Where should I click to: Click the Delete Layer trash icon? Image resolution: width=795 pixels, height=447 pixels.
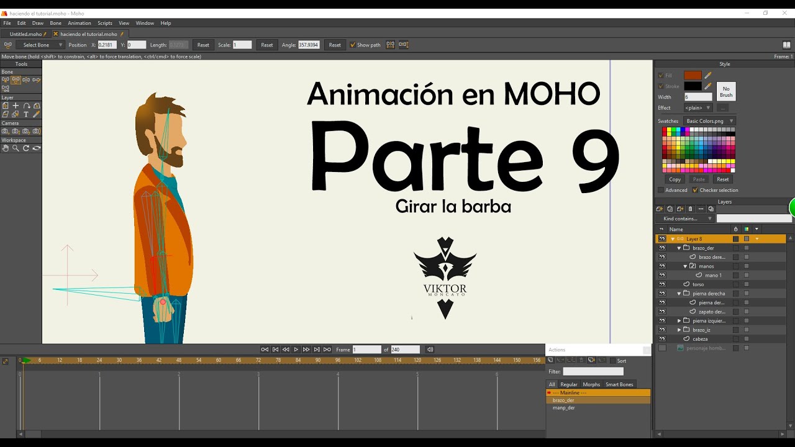[690, 209]
